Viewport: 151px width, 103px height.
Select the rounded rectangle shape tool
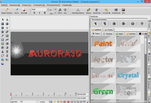click(7, 24)
